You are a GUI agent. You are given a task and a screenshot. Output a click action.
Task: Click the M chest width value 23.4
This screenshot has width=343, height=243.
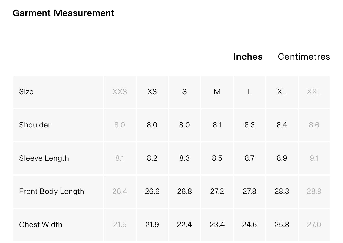[217, 225]
